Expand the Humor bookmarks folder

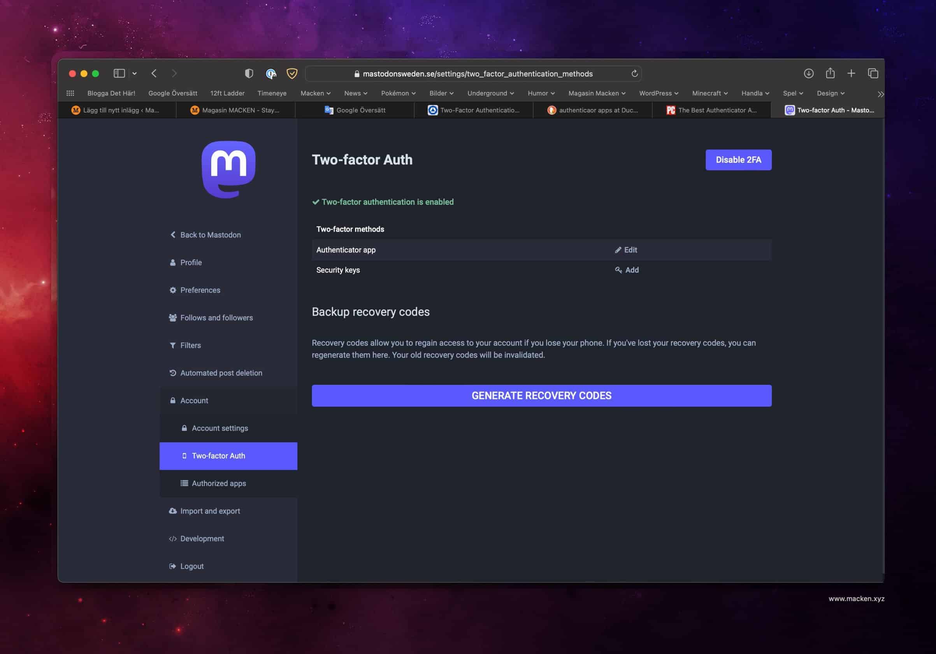[541, 93]
